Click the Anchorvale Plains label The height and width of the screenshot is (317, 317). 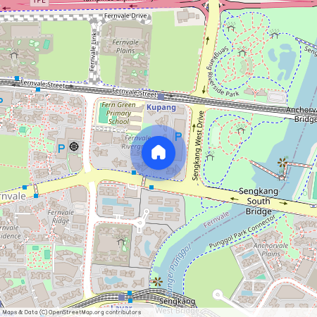tap(271, 249)
